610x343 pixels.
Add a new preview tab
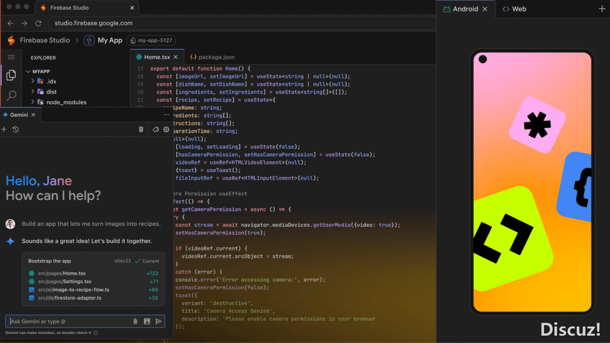tap(602, 9)
